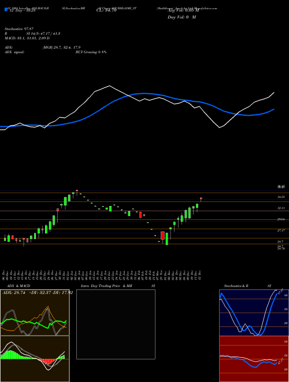Click the Stochastics & R panel title
This screenshot has width=289, height=382.
(x=236, y=286)
